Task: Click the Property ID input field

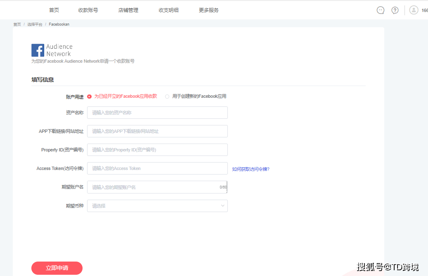Action: [x=157, y=150]
